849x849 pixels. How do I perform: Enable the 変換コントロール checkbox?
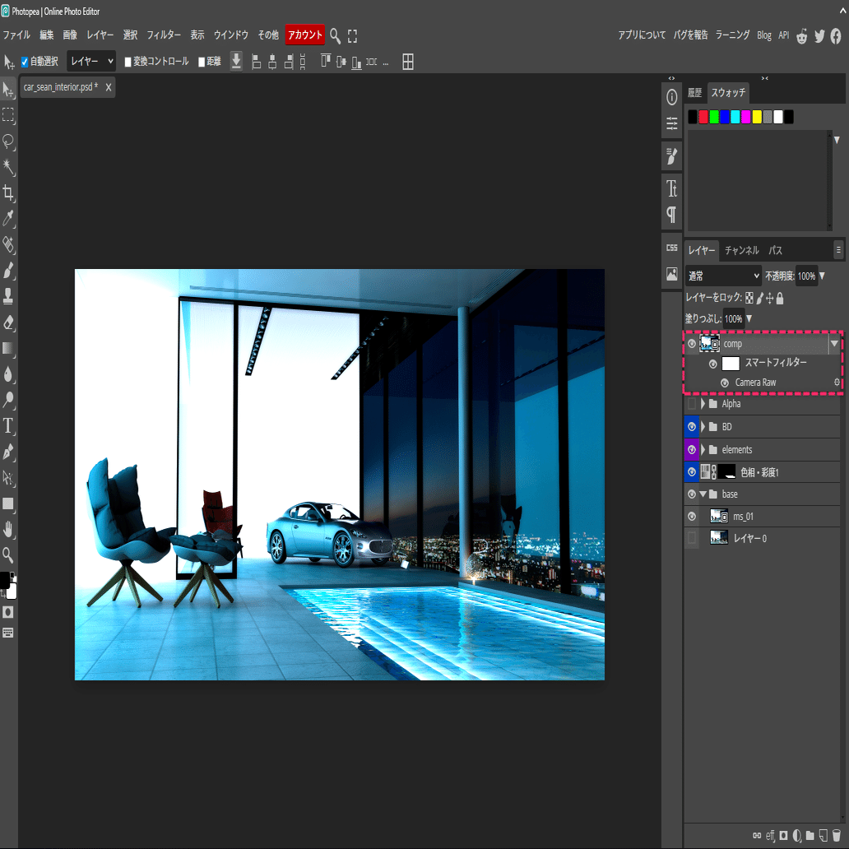[x=128, y=62]
